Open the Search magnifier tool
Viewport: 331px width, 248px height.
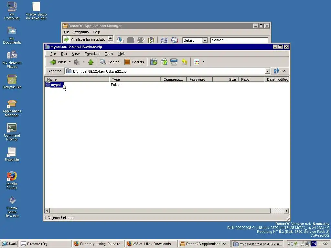(x=110, y=62)
